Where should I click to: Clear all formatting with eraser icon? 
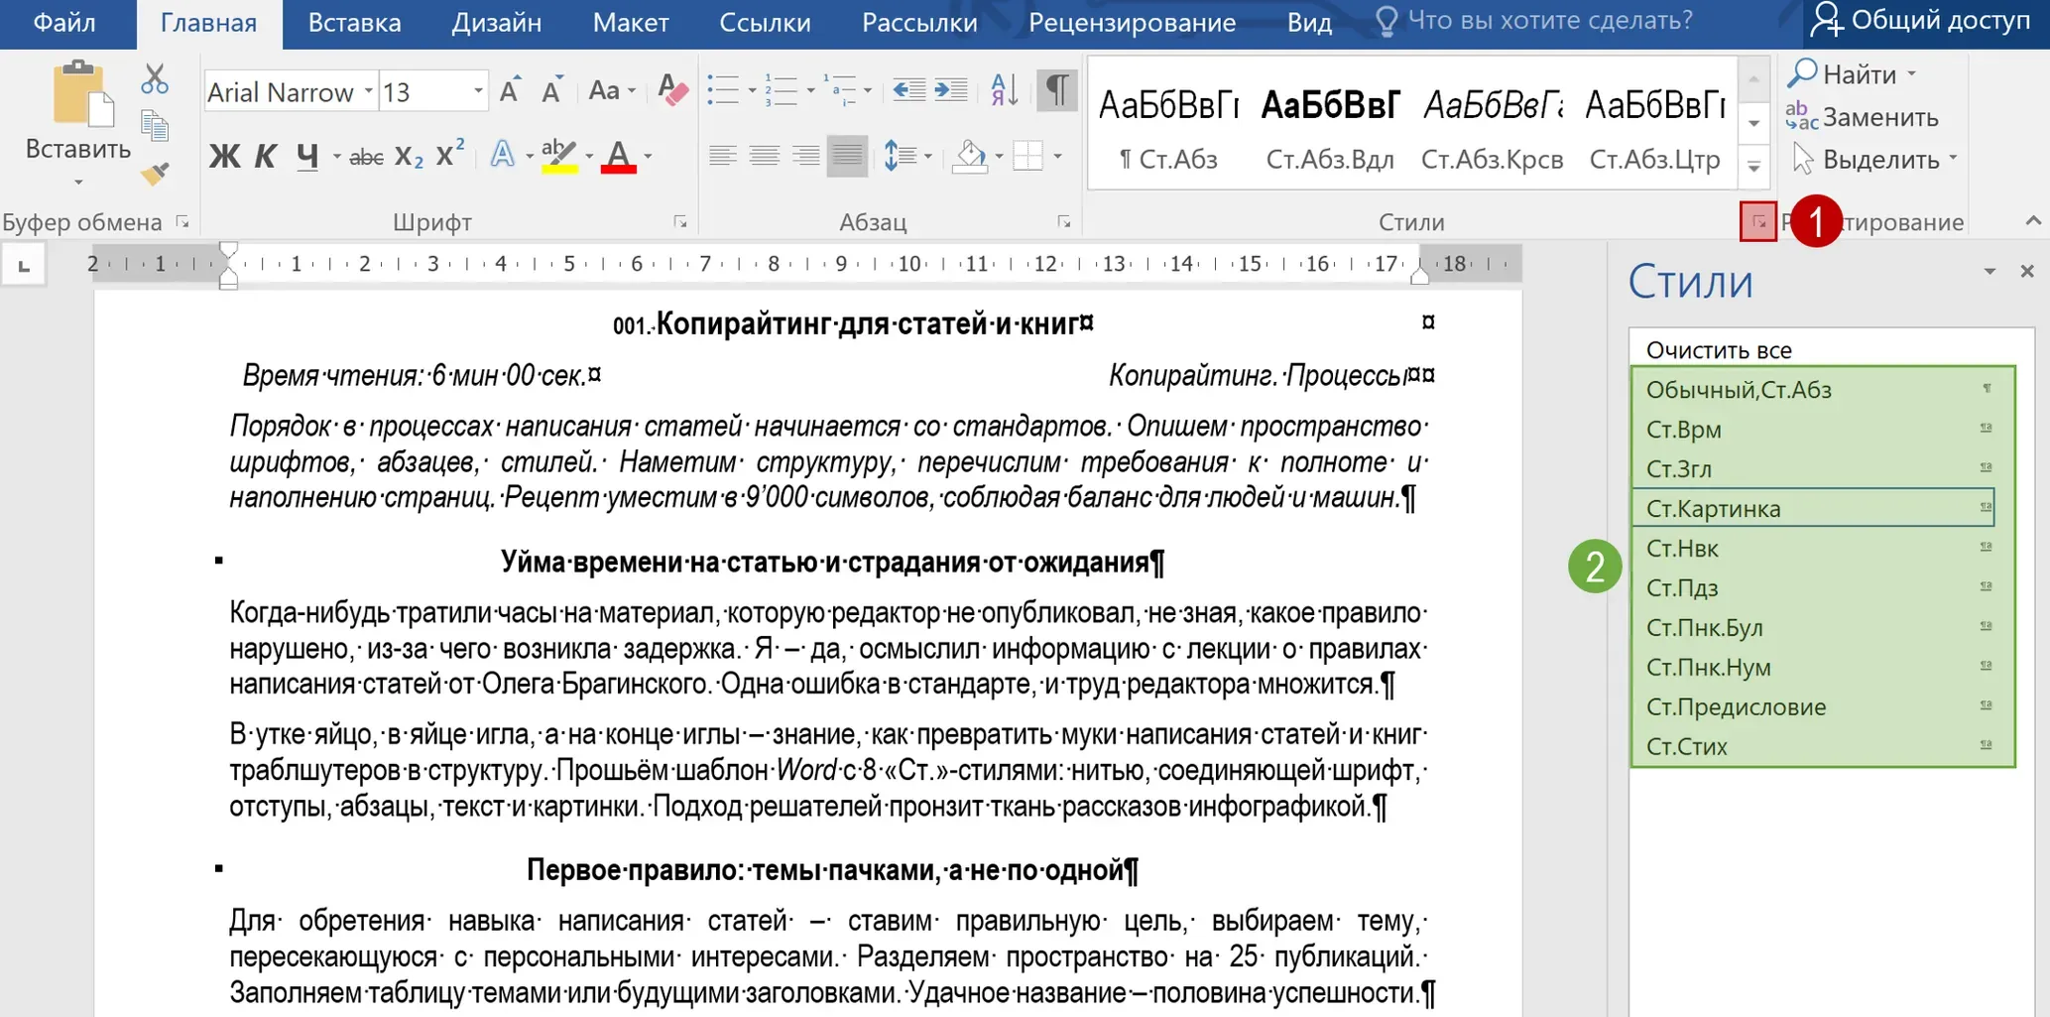[x=671, y=91]
